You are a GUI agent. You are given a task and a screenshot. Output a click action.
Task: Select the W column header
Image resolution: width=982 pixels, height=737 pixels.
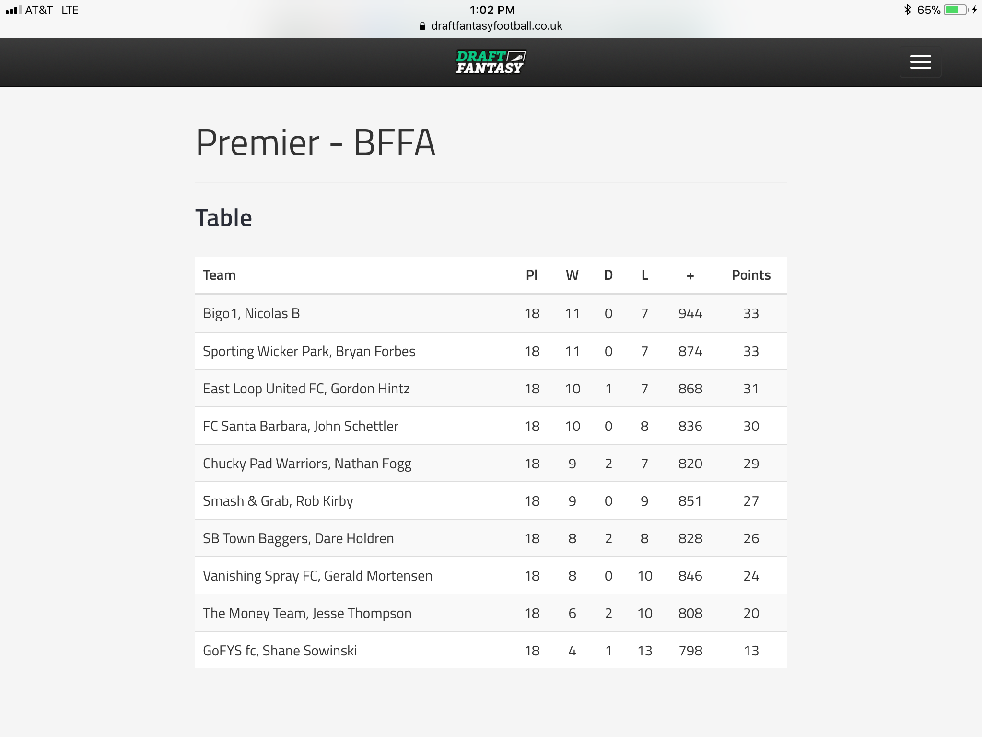[x=572, y=275]
